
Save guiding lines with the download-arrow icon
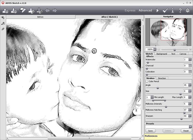pos(39,11)
